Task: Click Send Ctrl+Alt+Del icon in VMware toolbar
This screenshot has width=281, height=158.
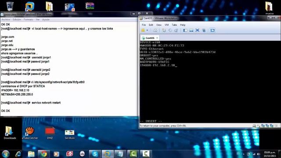Action: point(155,30)
